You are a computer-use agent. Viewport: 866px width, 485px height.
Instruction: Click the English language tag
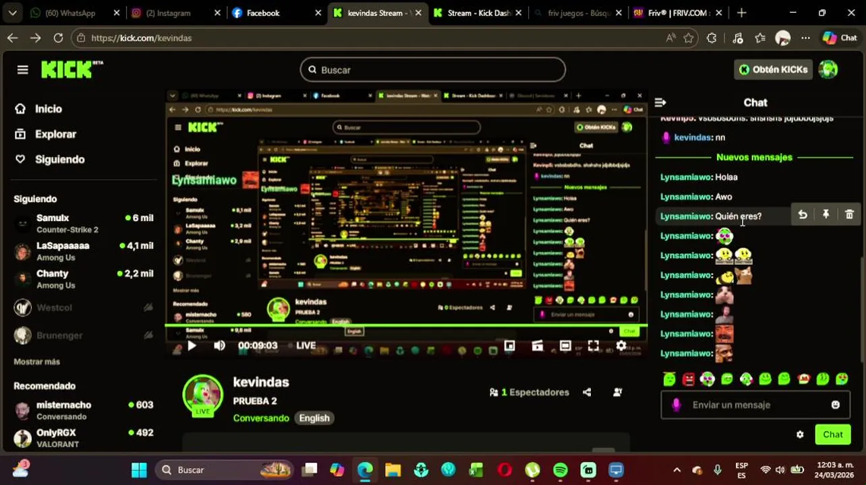[x=314, y=418]
